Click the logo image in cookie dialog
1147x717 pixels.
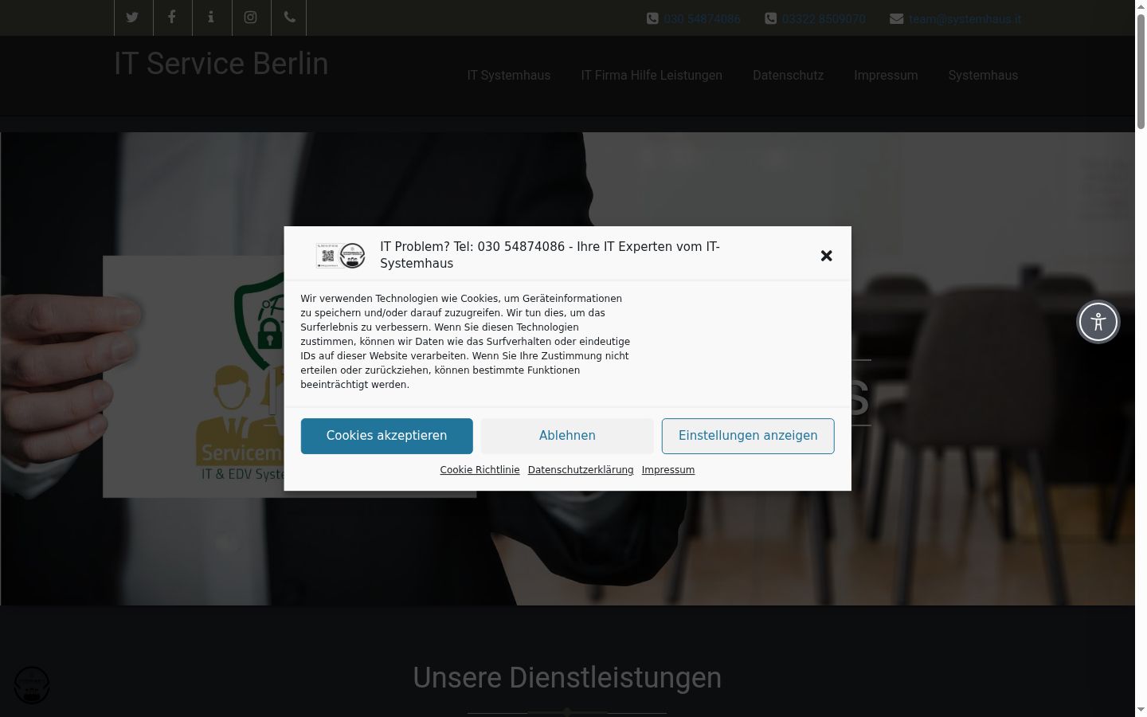point(341,256)
